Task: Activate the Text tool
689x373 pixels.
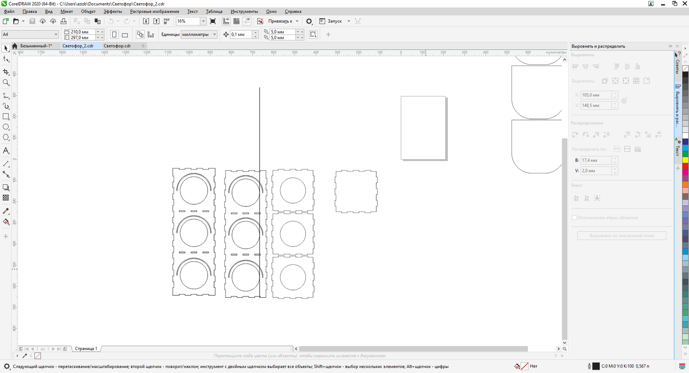Action: pyautogui.click(x=6, y=150)
